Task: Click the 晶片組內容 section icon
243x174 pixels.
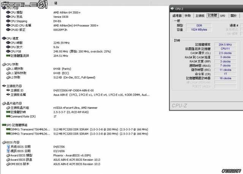Action: [x=4, y=103]
